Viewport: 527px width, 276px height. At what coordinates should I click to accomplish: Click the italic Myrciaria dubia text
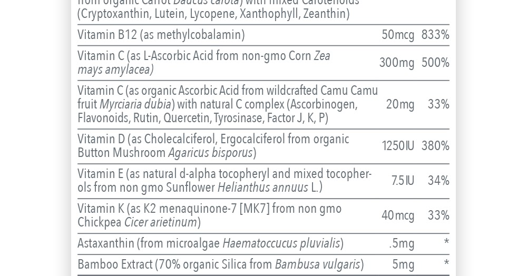tap(135, 104)
